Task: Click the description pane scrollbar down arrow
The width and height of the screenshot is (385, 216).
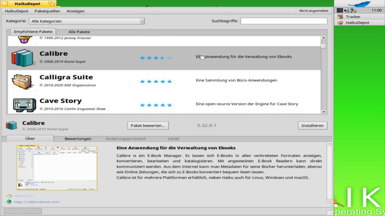Action: coord(329,201)
